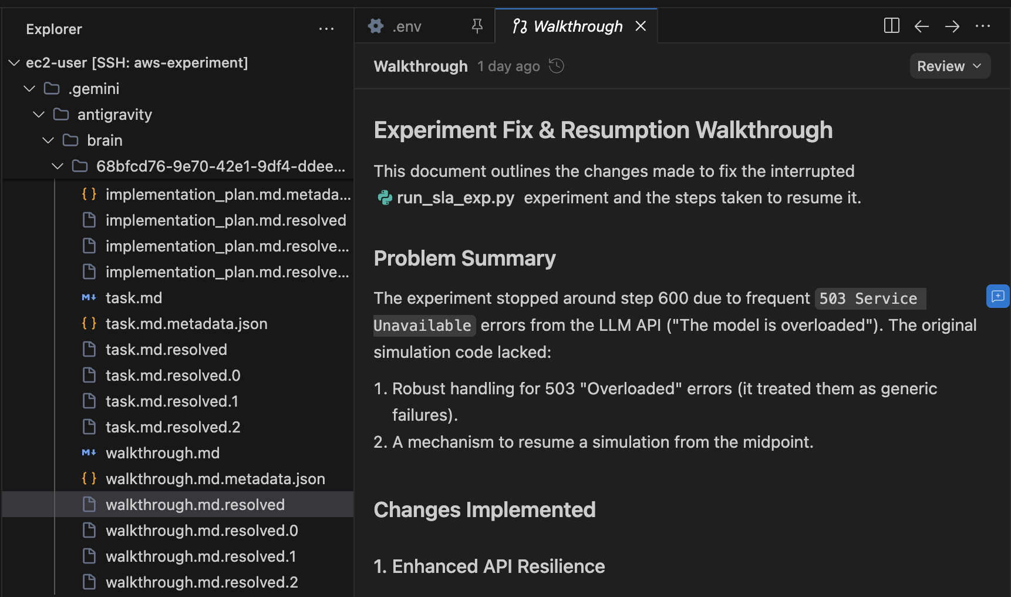Viewport: 1011px width, 597px height.
Task: Open editor actions via the '...' icon top right
Action: [x=983, y=26]
